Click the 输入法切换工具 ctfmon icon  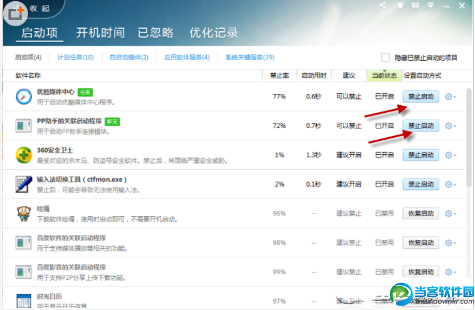pos(24,184)
